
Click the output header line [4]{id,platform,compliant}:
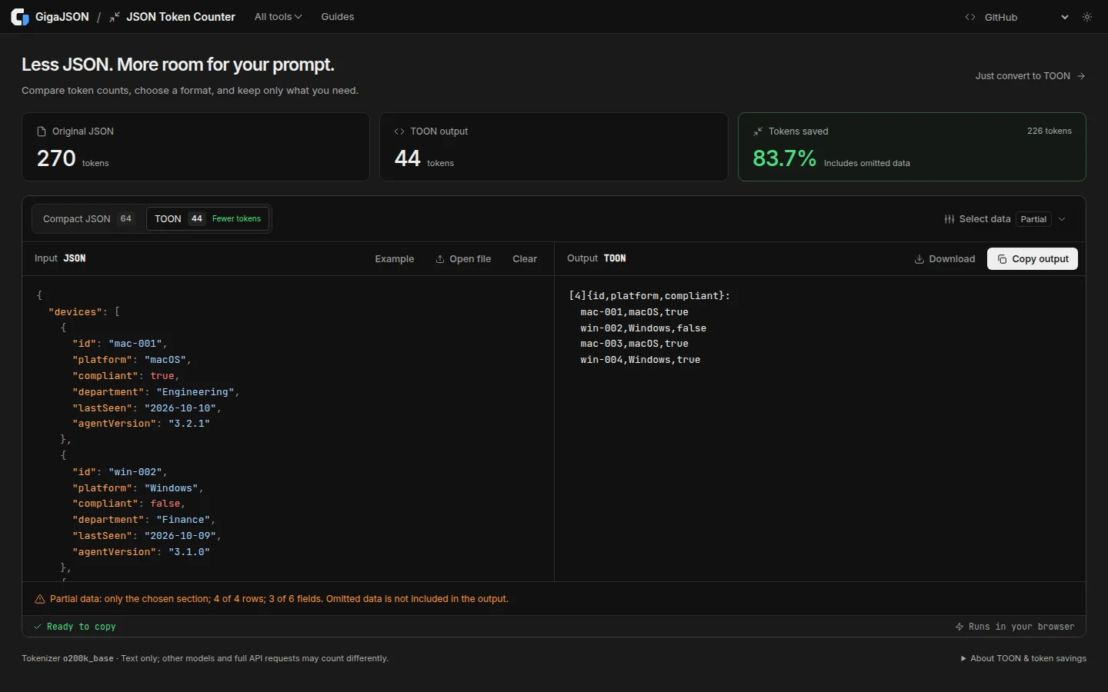649,296
